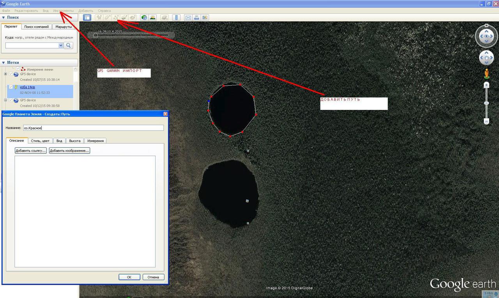
Task: Click the Move joystick hand control
Action: (487, 58)
